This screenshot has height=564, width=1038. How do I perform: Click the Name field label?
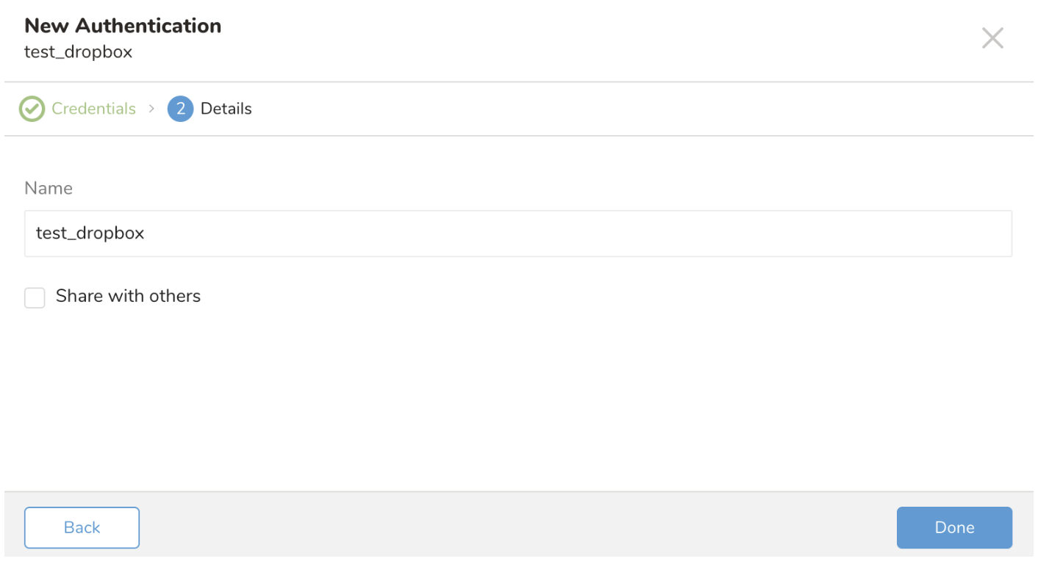[49, 188]
